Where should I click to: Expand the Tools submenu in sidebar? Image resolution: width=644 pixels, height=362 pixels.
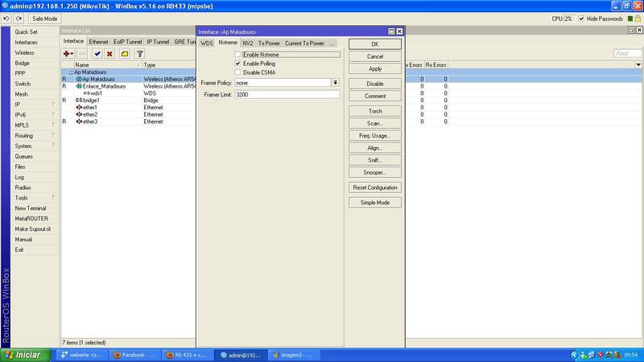click(x=35, y=198)
